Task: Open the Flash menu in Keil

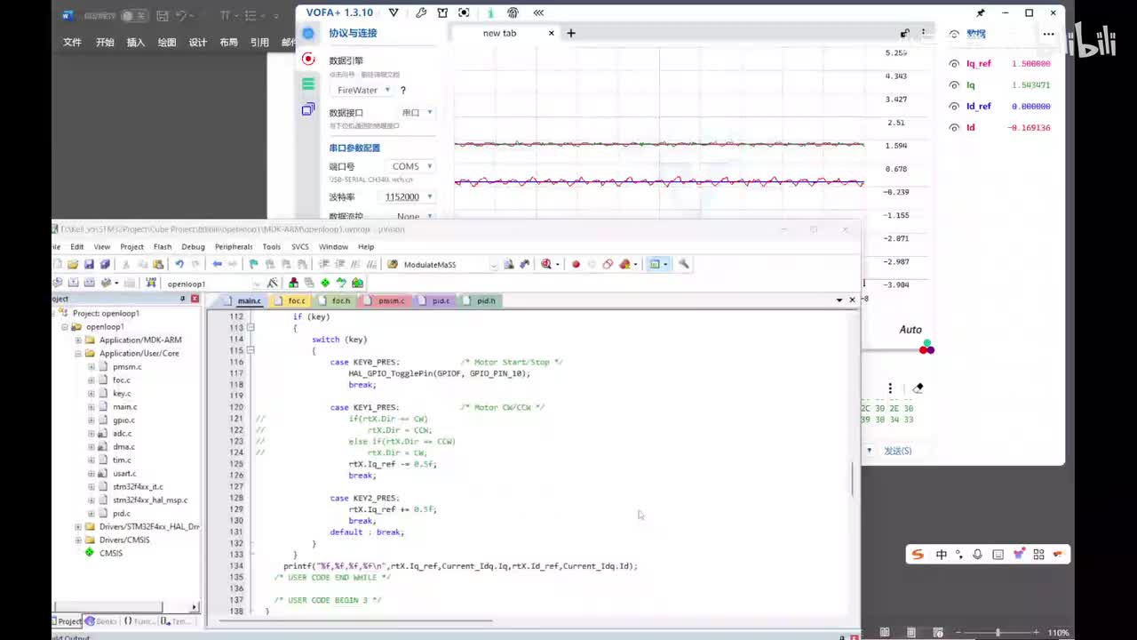Action: pos(163,246)
